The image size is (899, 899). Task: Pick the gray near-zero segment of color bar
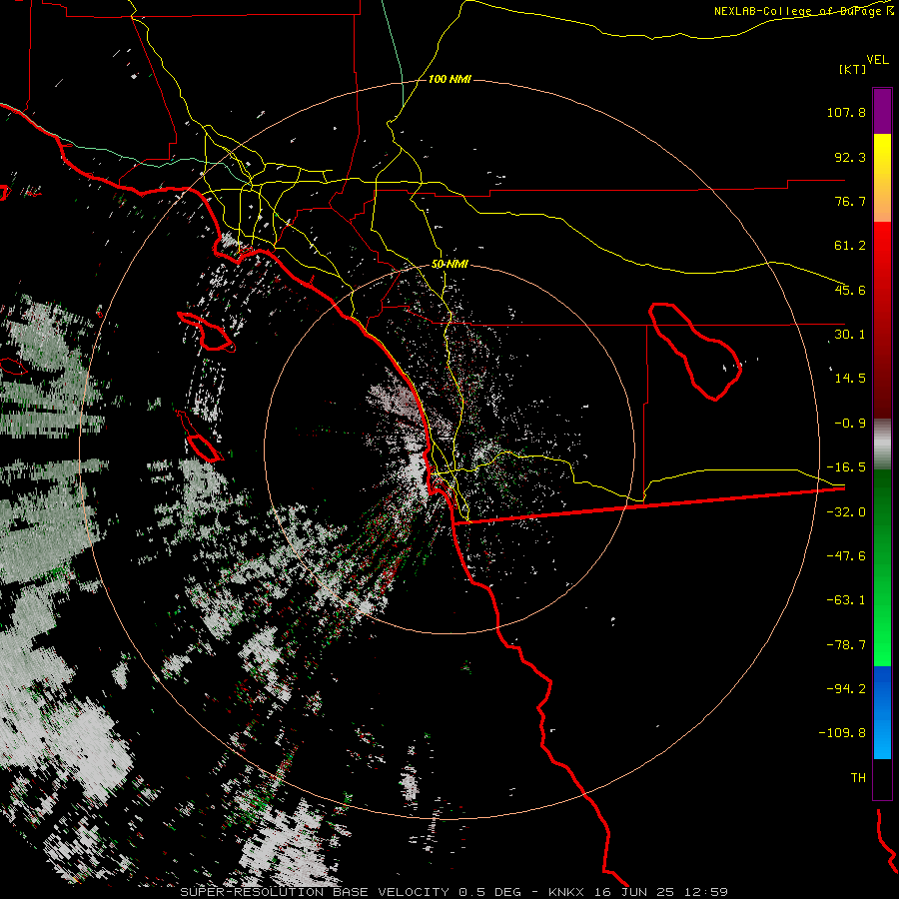(882, 443)
